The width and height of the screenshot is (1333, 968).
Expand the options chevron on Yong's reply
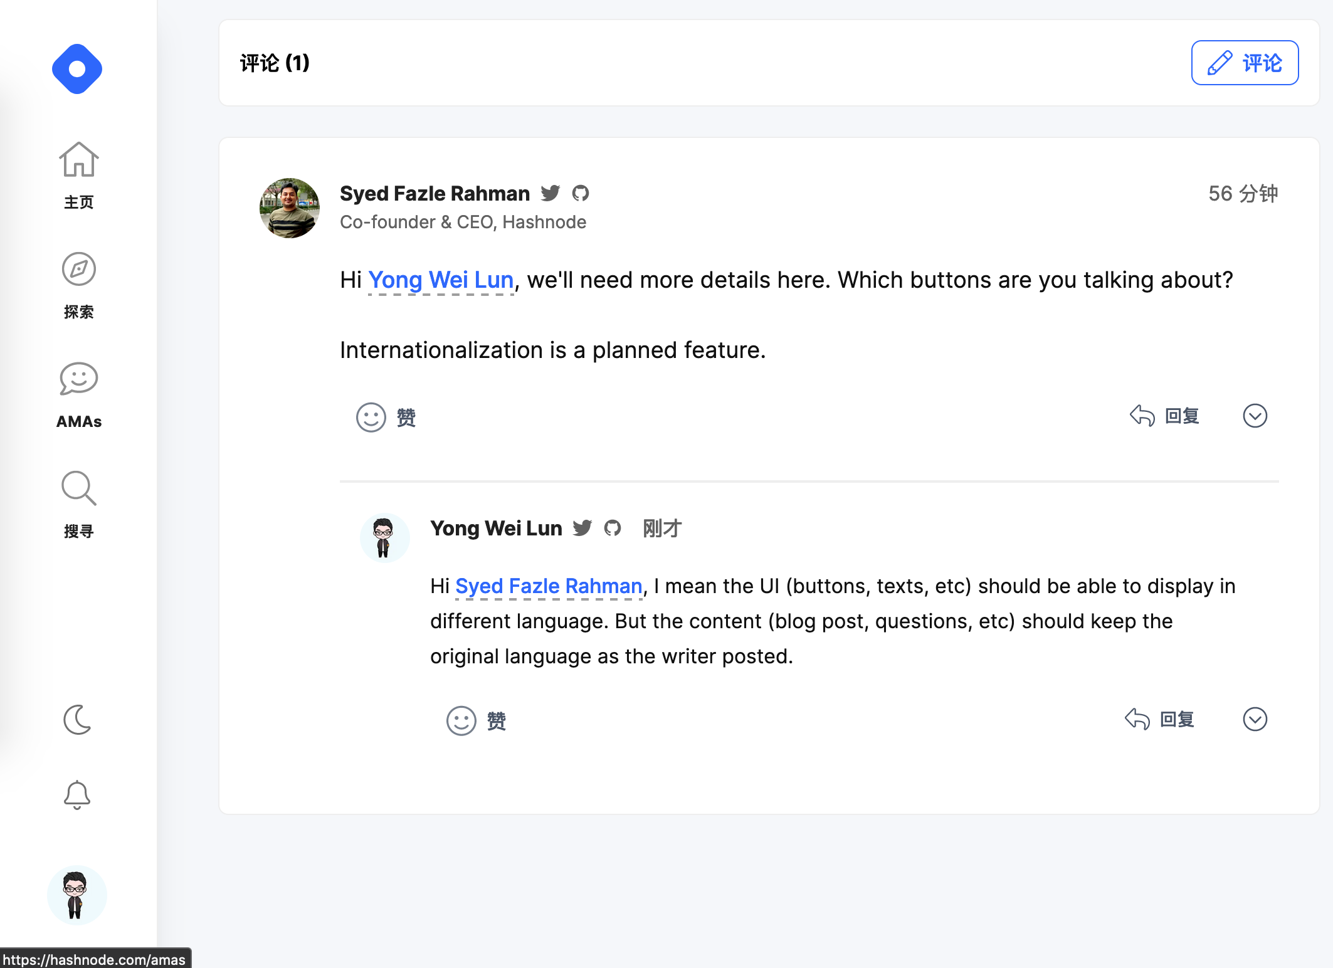pos(1255,719)
